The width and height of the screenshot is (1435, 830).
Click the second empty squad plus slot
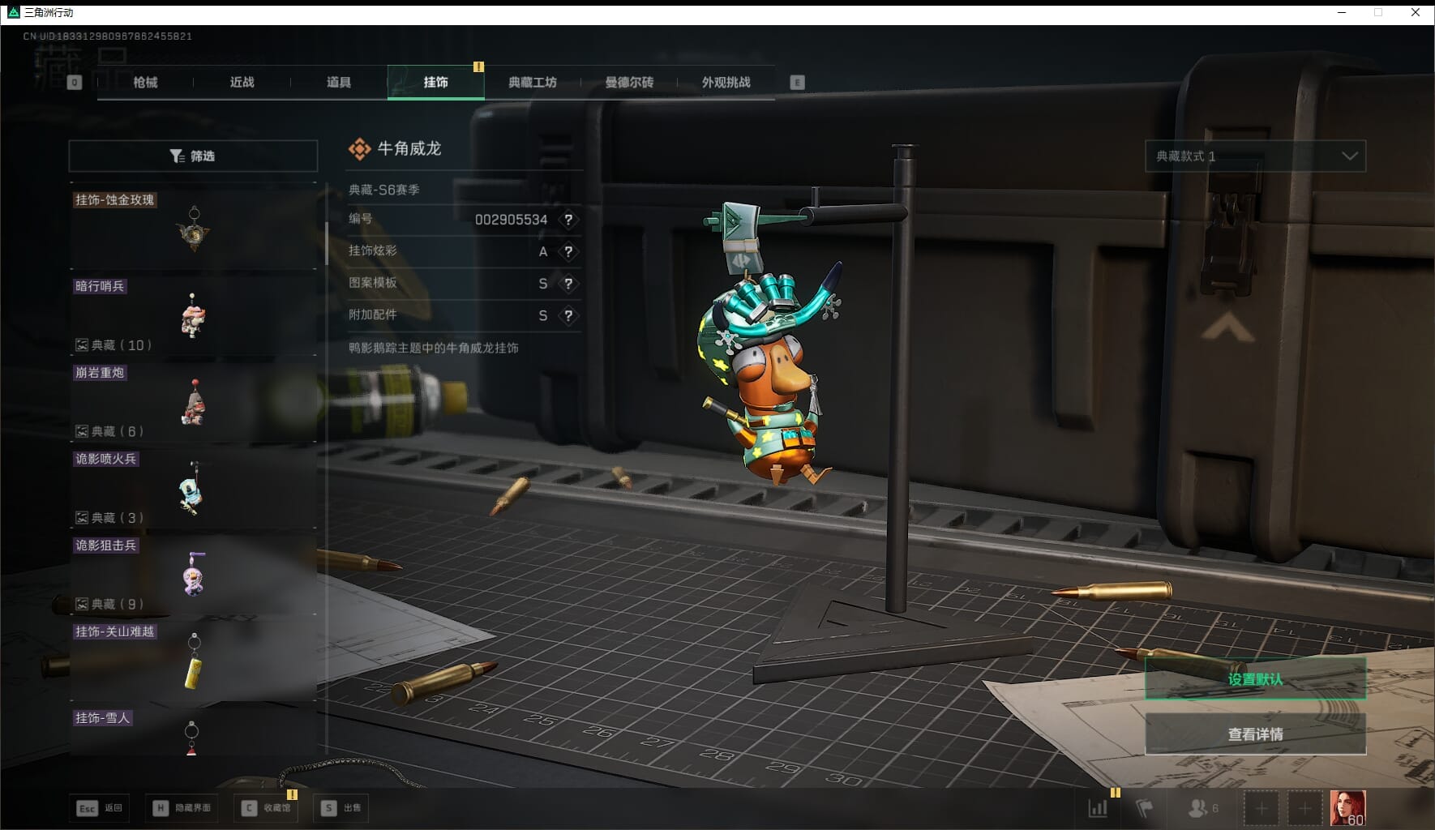pyautogui.click(x=1304, y=808)
